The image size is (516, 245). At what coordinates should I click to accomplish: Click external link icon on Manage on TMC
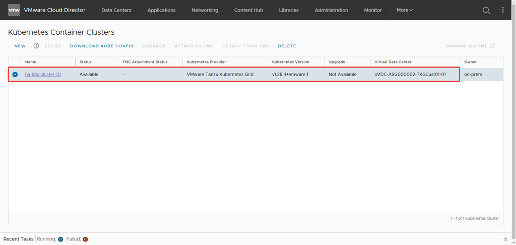click(x=492, y=46)
